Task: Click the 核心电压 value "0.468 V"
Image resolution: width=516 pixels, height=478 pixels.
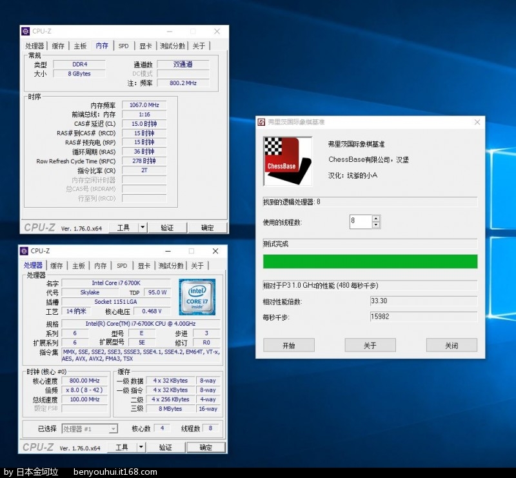Action: (x=152, y=311)
